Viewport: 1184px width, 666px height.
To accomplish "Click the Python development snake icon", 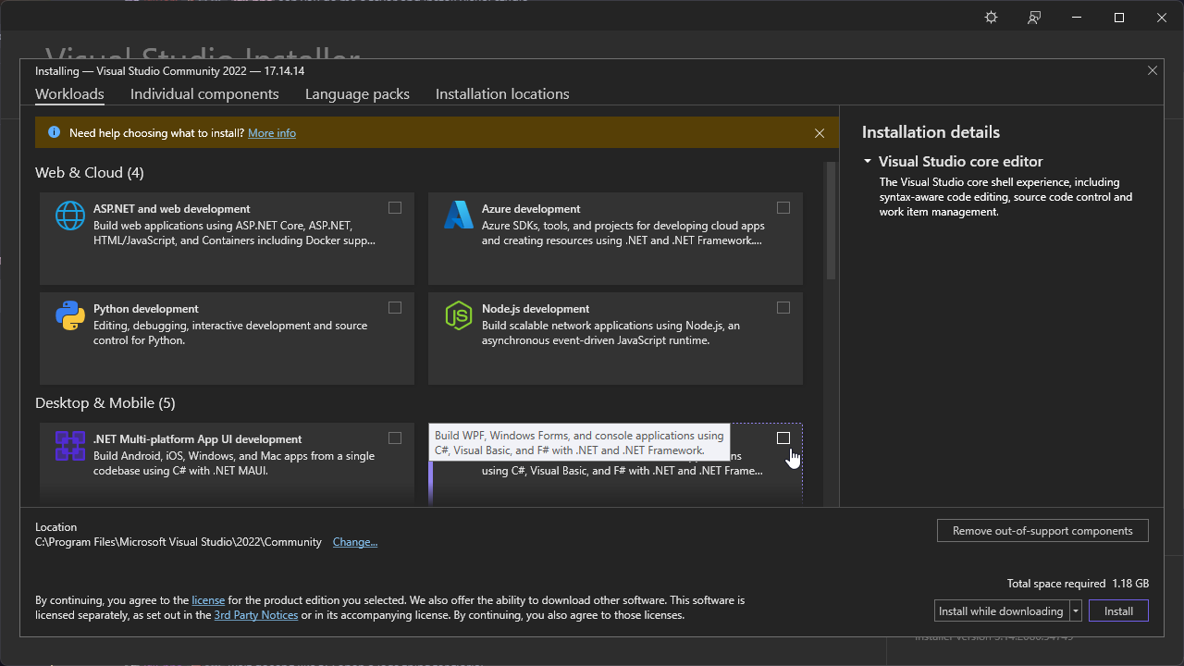I will coord(70,315).
